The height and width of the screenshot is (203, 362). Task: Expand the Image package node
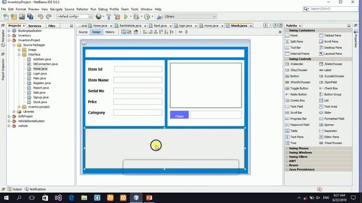[19, 50]
